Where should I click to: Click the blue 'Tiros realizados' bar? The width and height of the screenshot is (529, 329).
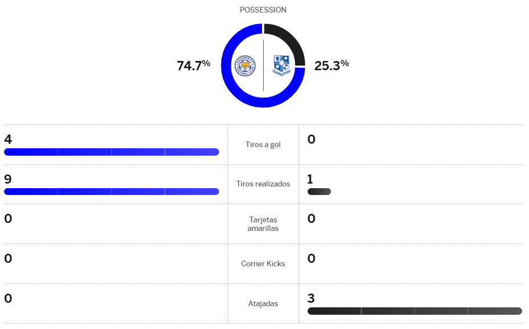(111, 192)
